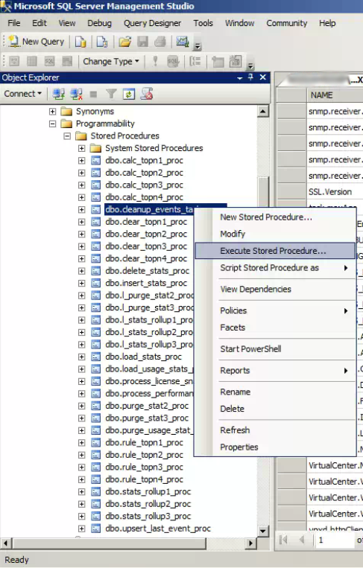Choose New Stored Procedure... in context menu
The height and width of the screenshot is (568, 363).
(275, 217)
